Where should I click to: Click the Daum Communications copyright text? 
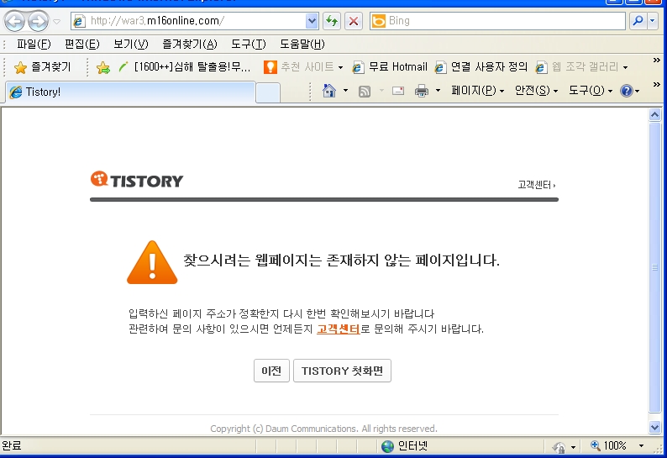[323, 429]
